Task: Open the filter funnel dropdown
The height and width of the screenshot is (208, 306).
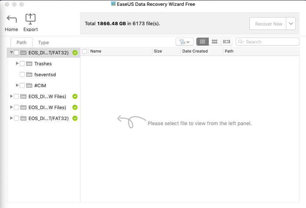Action: [x=184, y=42]
